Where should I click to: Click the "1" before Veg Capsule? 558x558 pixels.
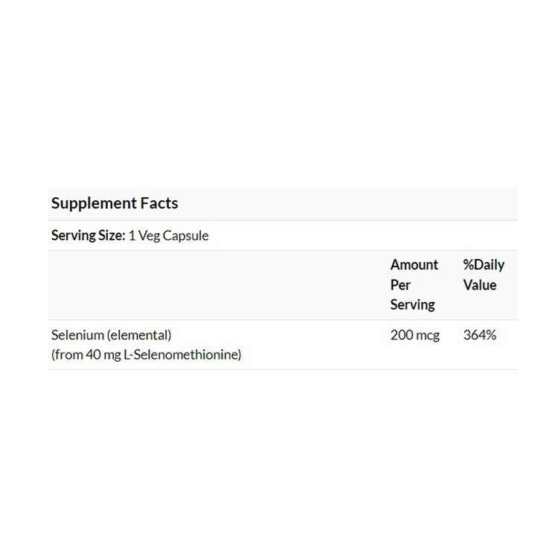(132, 236)
